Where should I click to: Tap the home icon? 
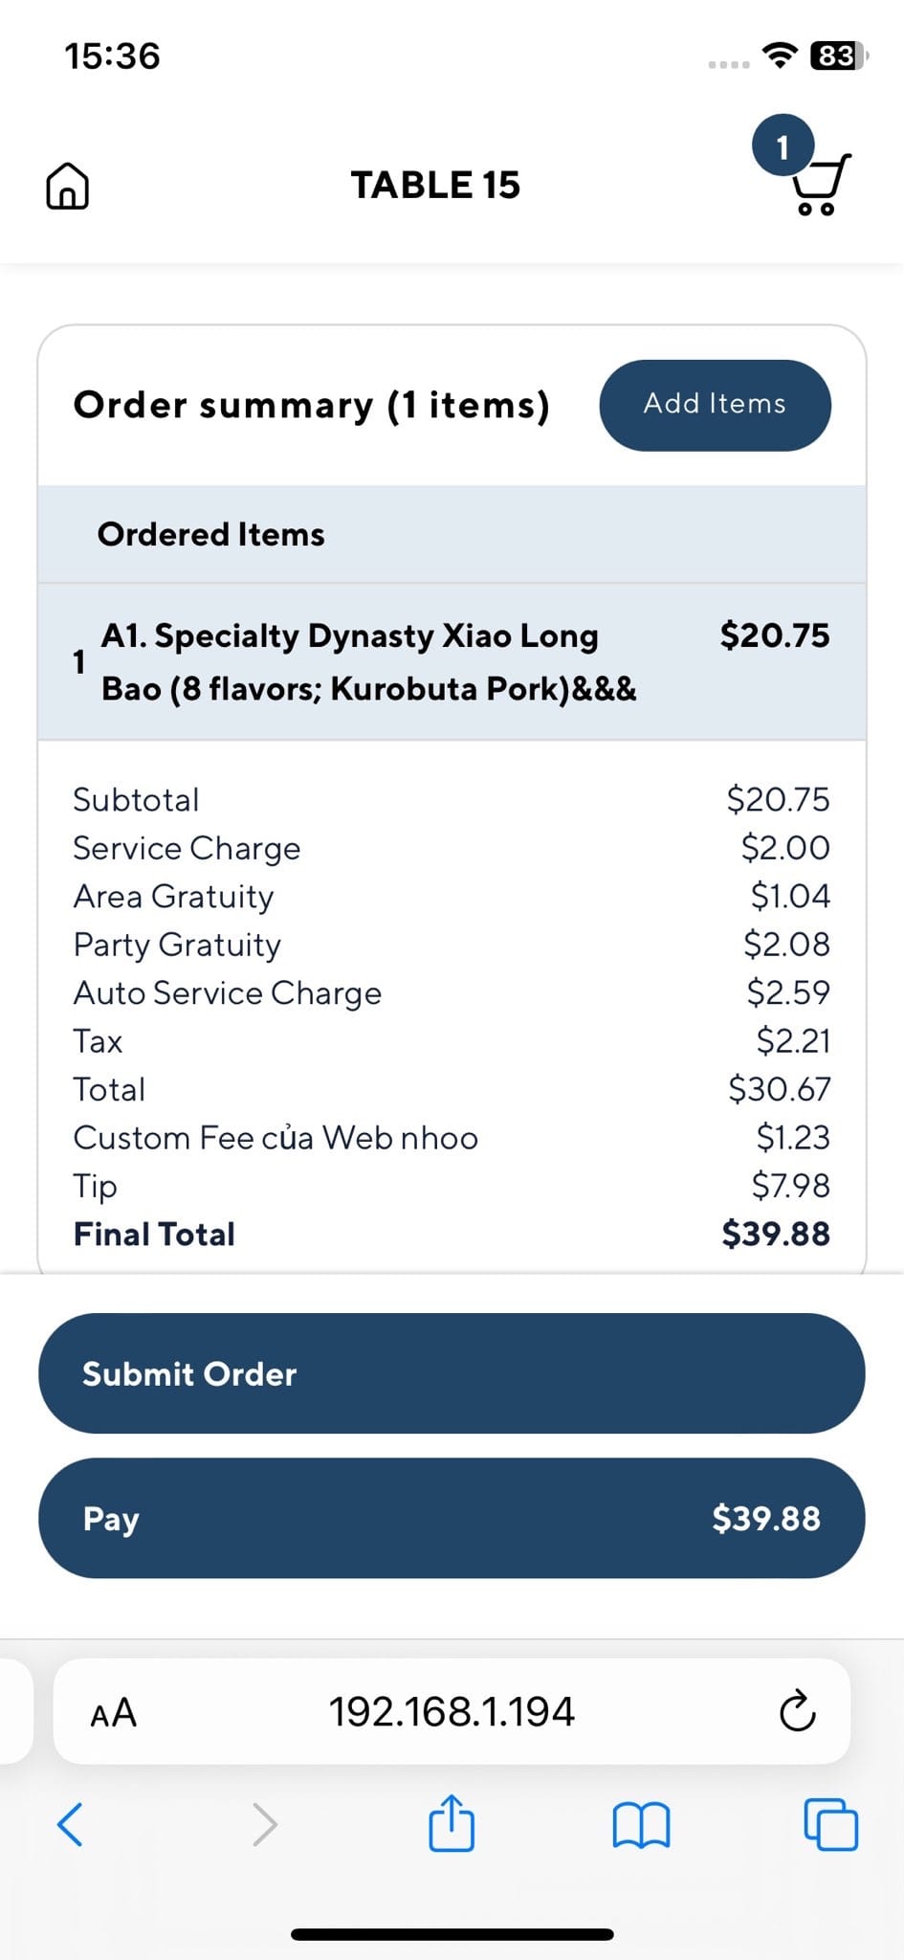click(67, 186)
